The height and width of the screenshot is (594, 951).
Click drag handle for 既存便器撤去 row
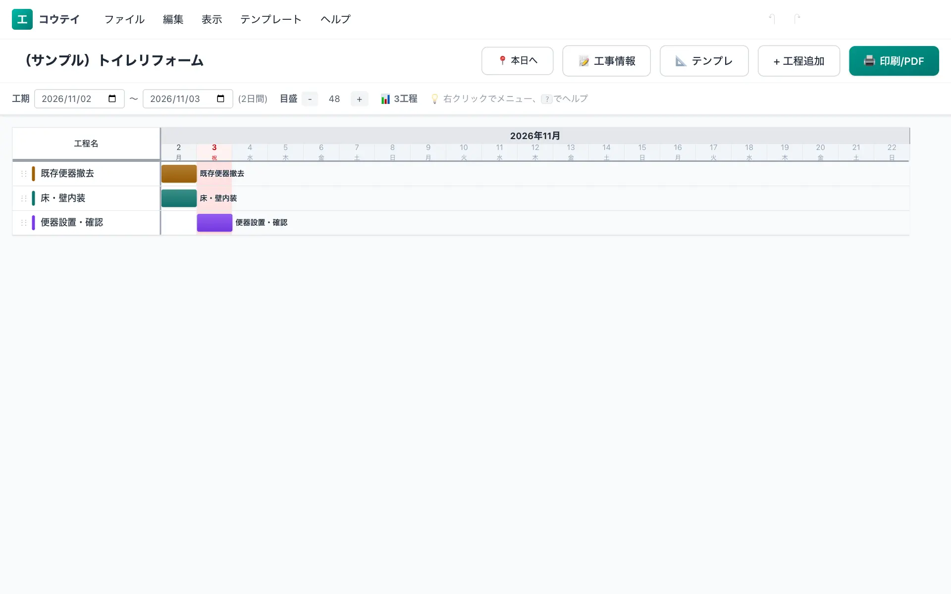[x=23, y=174]
